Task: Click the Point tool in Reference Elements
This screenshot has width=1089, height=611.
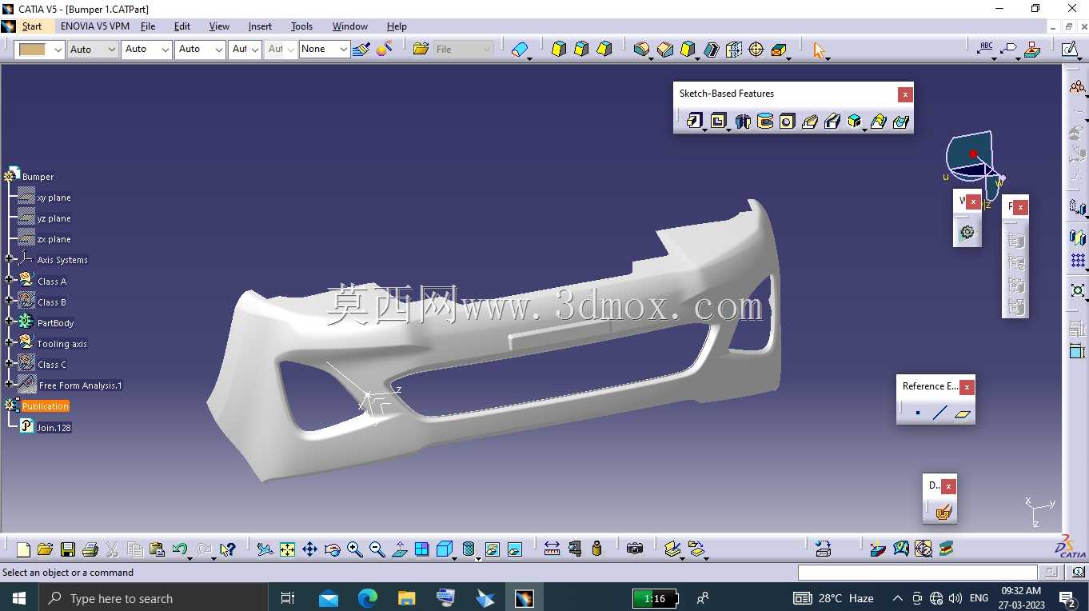Action: pyautogui.click(x=918, y=413)
